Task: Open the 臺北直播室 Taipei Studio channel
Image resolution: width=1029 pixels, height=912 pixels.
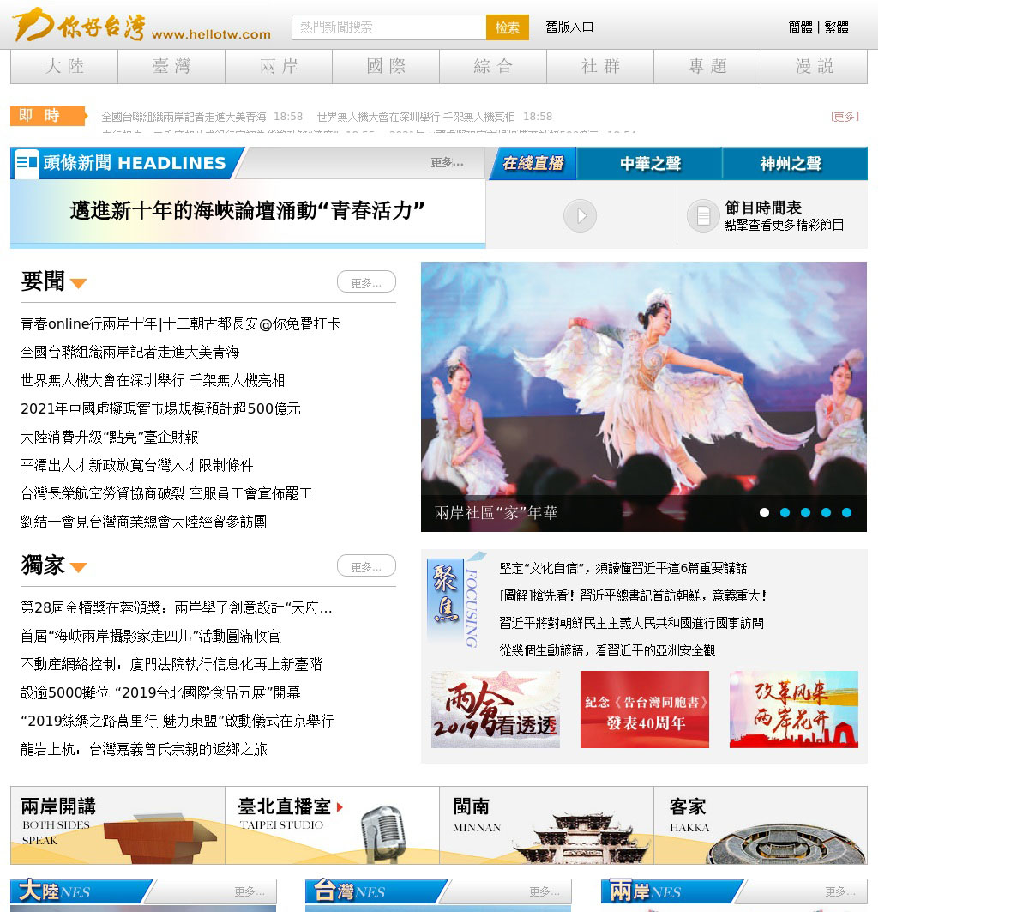Action: pyautogui.click(x=332, y=825)
